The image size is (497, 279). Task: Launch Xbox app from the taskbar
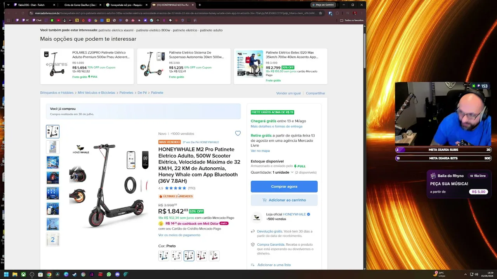pos(23,274)
